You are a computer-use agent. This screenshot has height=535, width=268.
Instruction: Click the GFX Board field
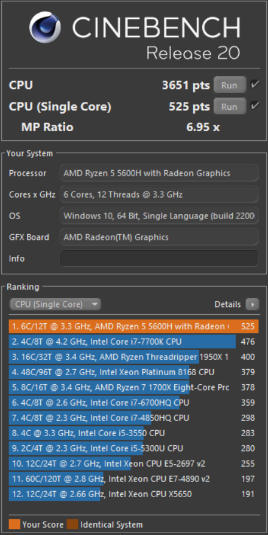click(x=159, y=237)
